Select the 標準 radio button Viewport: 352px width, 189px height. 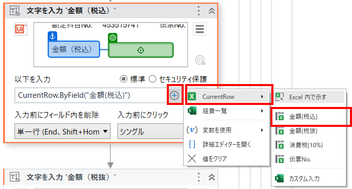[123, 79]
